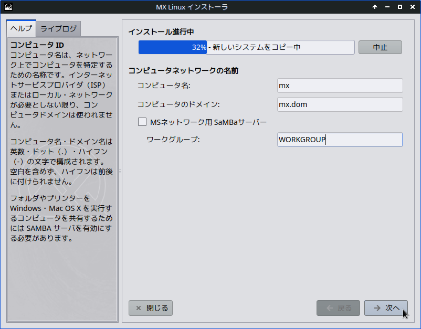Image resolution: width=421 pixels, height=329 pixels.
Task: Click the 閉じる button
Action: (x=151, y=308)
